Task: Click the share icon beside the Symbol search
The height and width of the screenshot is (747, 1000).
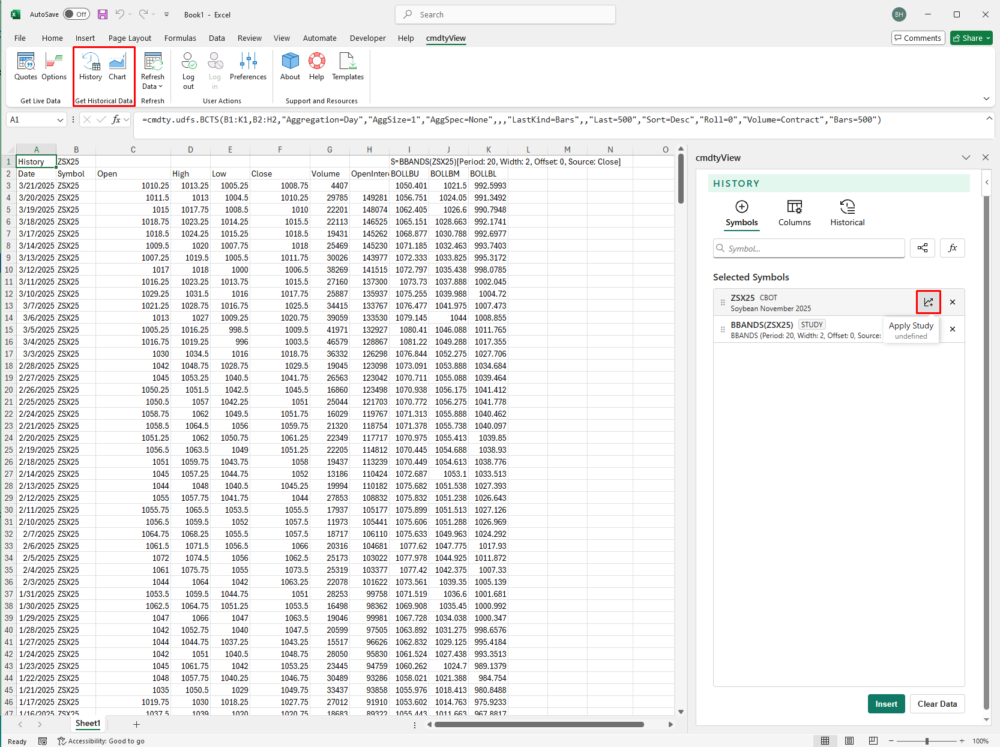Action: (923, 248)
